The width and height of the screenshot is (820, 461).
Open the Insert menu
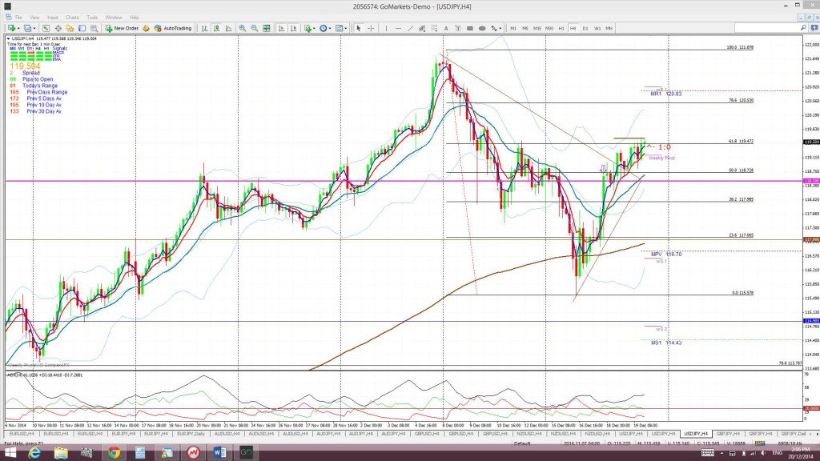pyautogui.click(x=52, y=18)
